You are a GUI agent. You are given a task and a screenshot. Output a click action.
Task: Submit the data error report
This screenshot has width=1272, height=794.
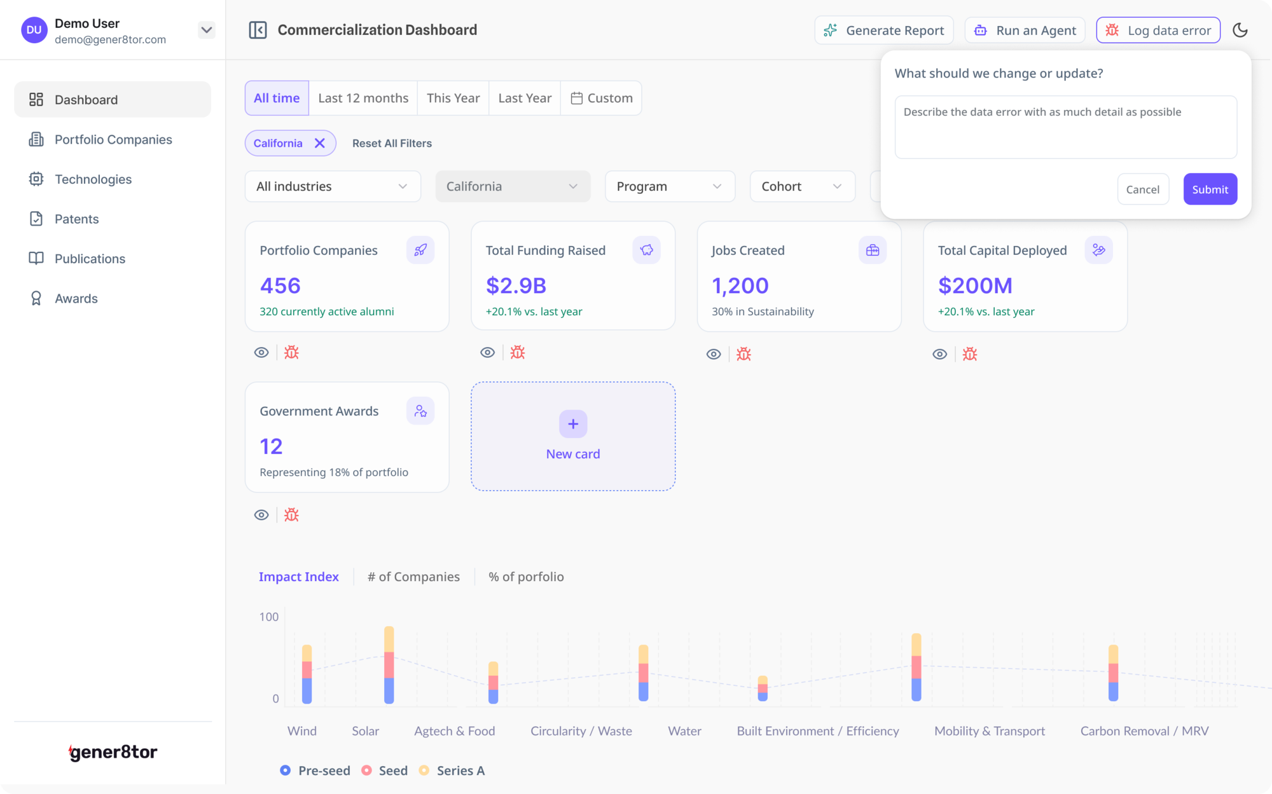coord(1210,189)
